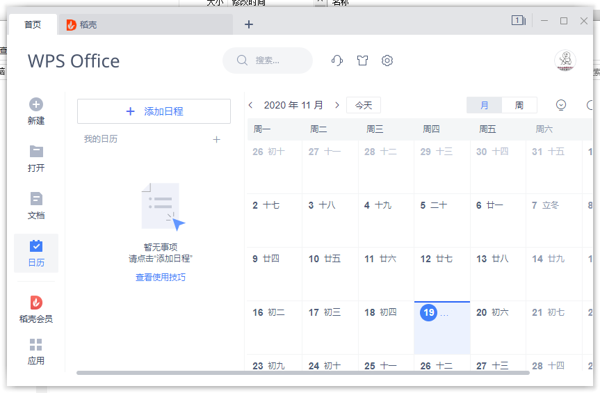
Task: Click the headset support icon
Action: tap(337, 61)
